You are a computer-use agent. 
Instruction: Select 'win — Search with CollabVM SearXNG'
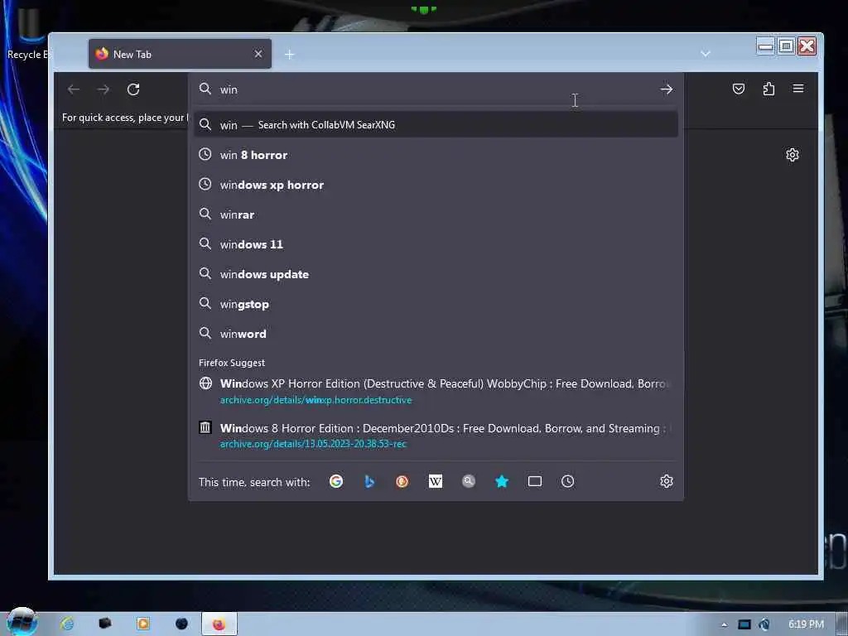436,125
